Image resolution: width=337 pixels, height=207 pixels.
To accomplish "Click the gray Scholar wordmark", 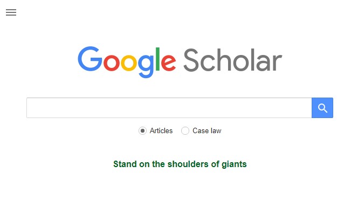I will point(232,60).
